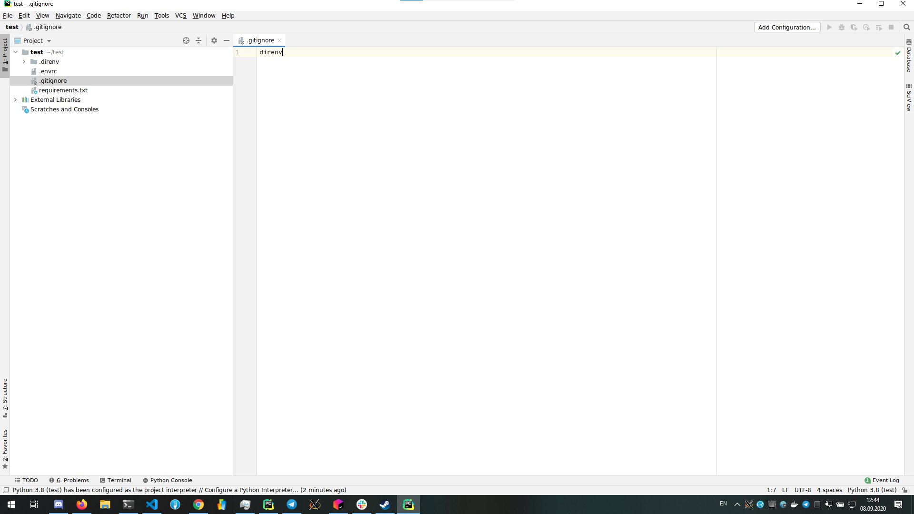This screenshot has width=914, height=514.
Task: Click the tool window quick access icon
Action: [x=6, y=490]
